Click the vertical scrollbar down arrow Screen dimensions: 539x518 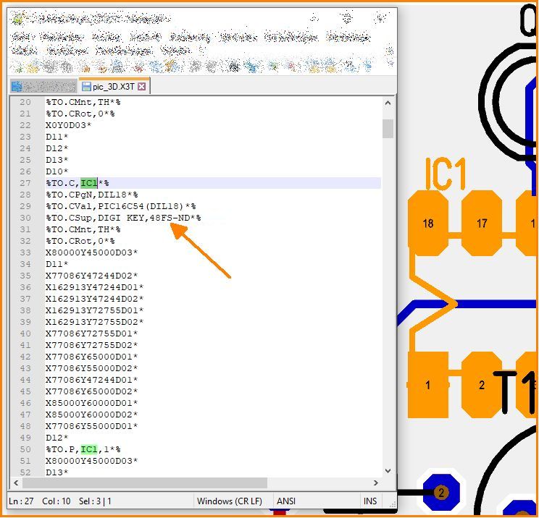point(388,470)
